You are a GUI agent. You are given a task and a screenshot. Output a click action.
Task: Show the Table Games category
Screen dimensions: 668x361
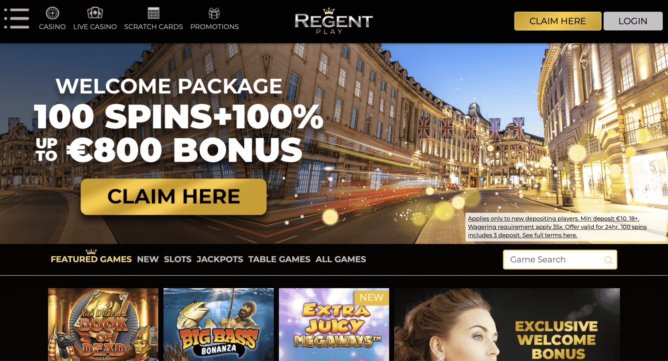[x=279, y=259]
